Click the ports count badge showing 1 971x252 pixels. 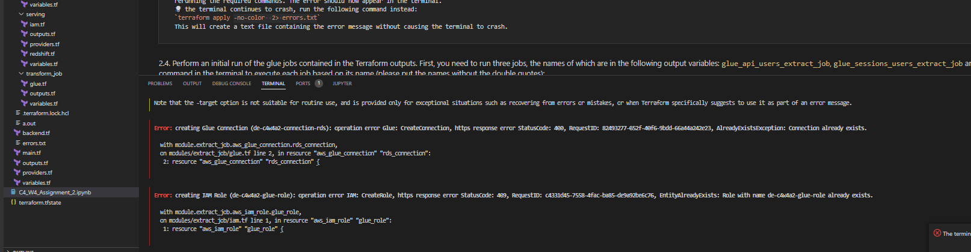click(x=319, y=83)
